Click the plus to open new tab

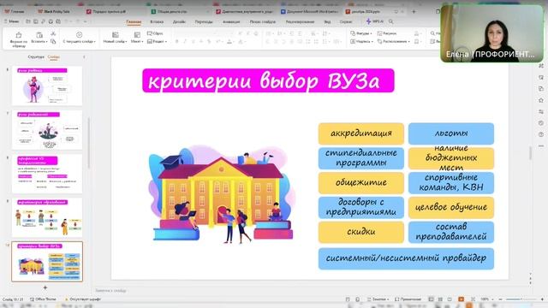pos(414,11)
